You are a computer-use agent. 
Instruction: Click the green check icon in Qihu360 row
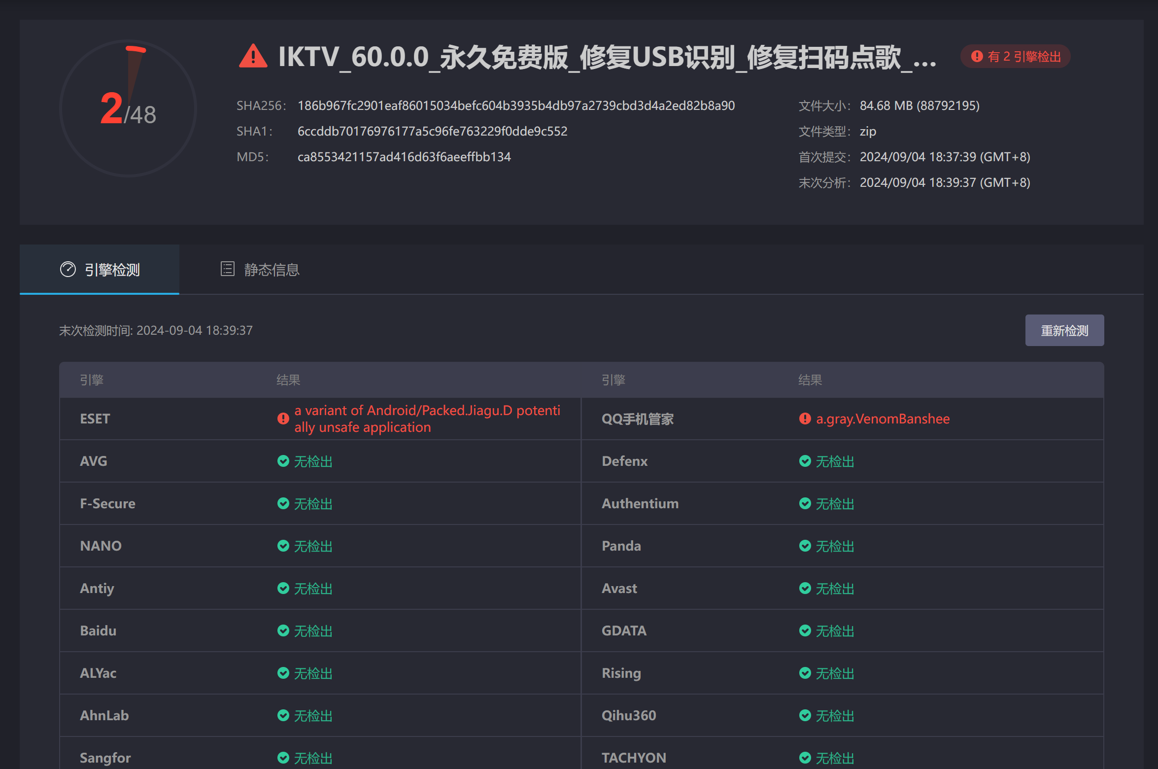pyautogui.click(x=805, y=715)
